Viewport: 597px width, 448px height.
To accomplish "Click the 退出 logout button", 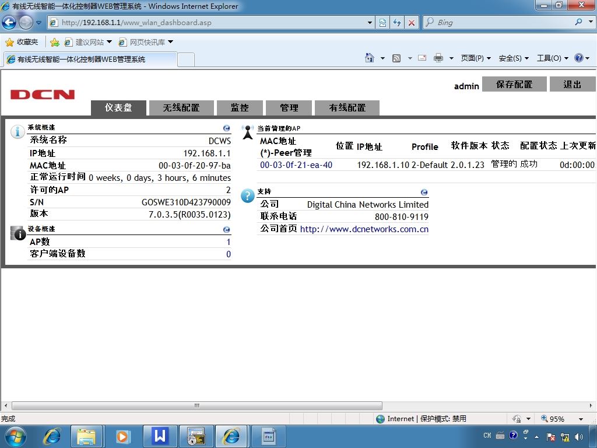I will [x=573, y=84].
